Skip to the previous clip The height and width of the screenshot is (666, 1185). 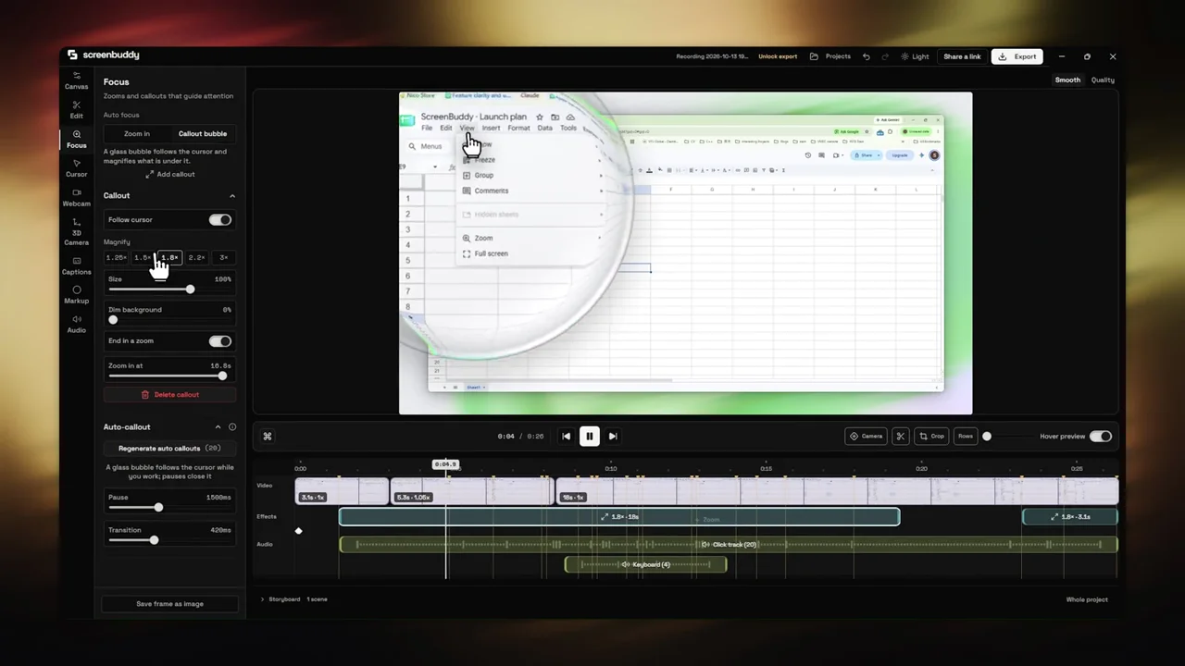566,437
